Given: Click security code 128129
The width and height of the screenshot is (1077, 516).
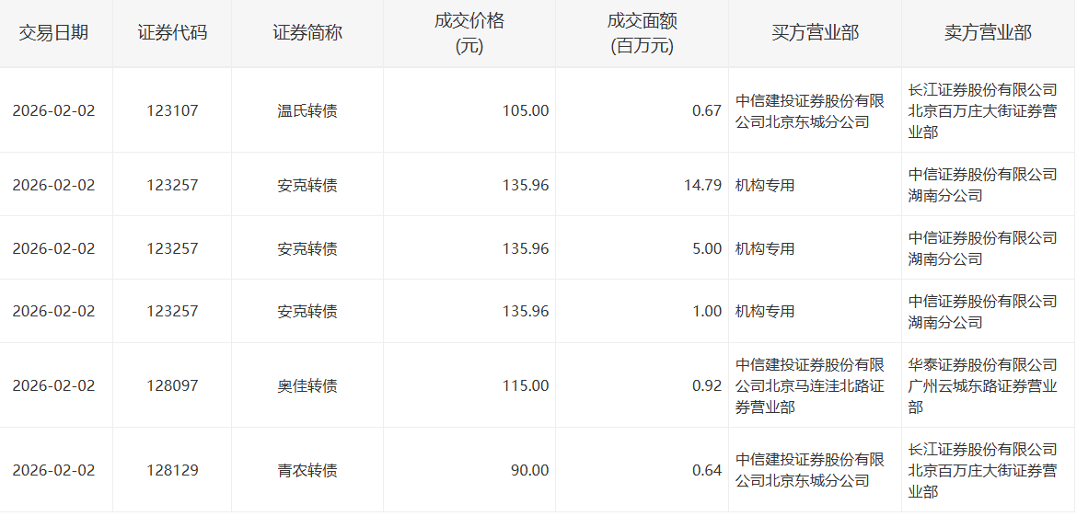Looking at the screenshot, I should 172,470.
